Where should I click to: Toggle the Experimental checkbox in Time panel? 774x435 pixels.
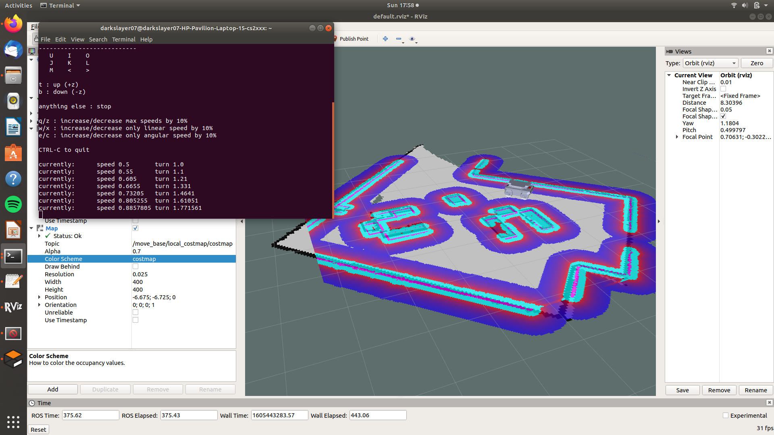click(725, 415)
